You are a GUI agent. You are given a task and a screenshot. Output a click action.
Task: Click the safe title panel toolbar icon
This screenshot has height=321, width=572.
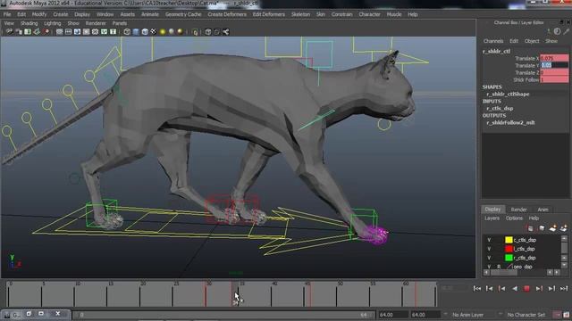(x=114, y=32)
